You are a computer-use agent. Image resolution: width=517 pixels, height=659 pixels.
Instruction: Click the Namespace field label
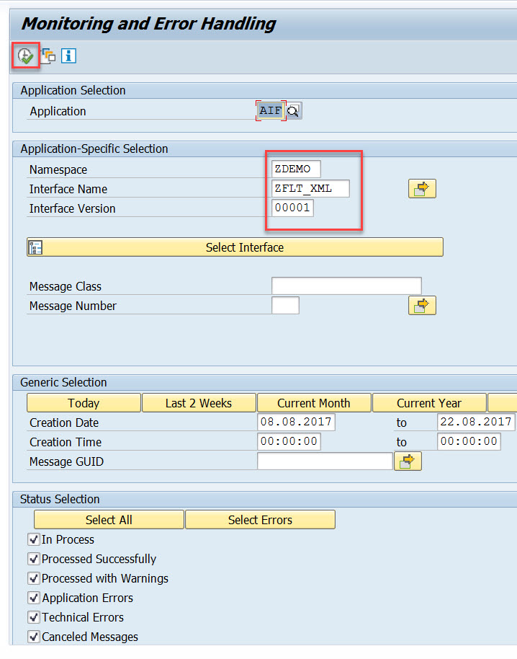58,169
